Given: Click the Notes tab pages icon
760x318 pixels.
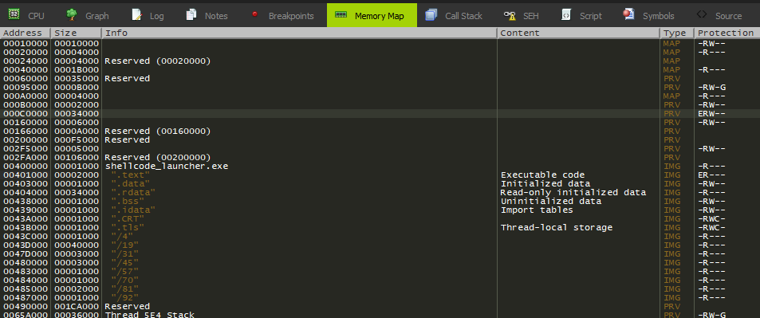Looking at the screenshot, I should click(191, 15).
